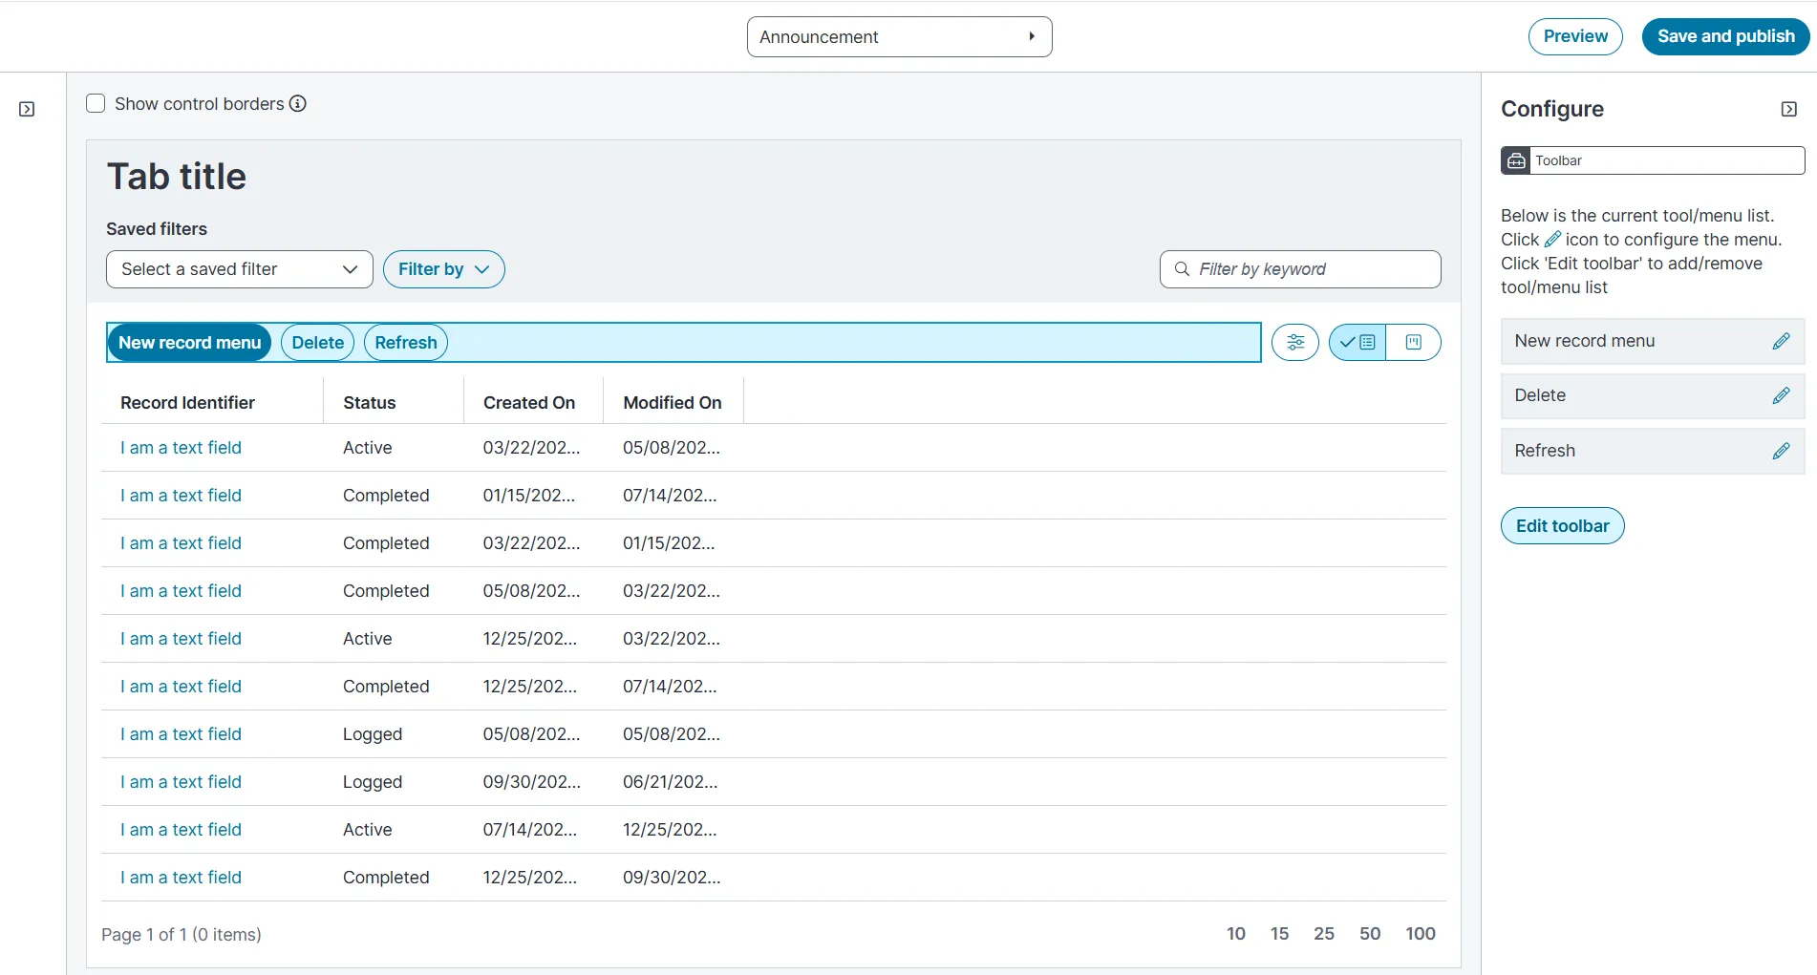This screenshot has height=975, width=1817.
Task: Sort by Modified On column header
Action: [673, 403]
